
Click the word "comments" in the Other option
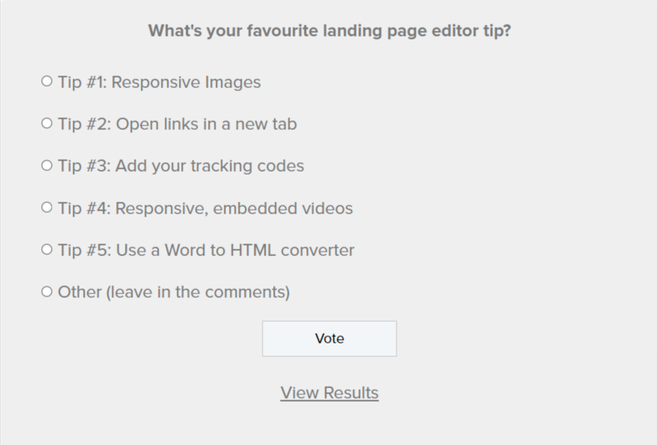point(250,292)
